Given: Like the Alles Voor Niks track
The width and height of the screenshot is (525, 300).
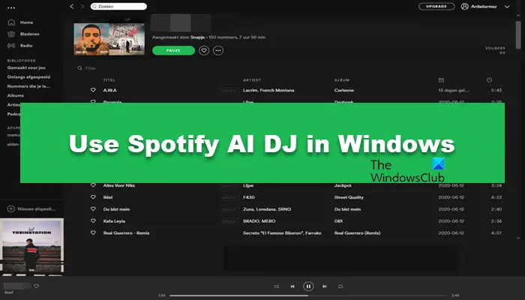Looking at the screenshot, I should tap(93, 185).
